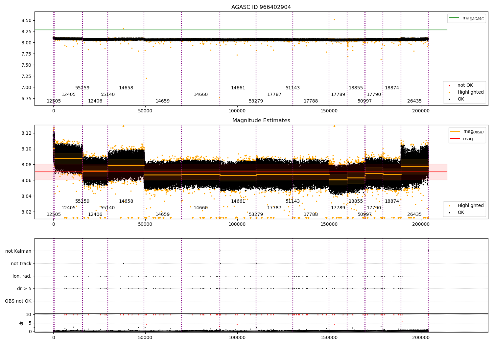This screenshot has height=345, width=493.
Task: Click the rotated 'dr' axis label
Action: tap(21, 323)
